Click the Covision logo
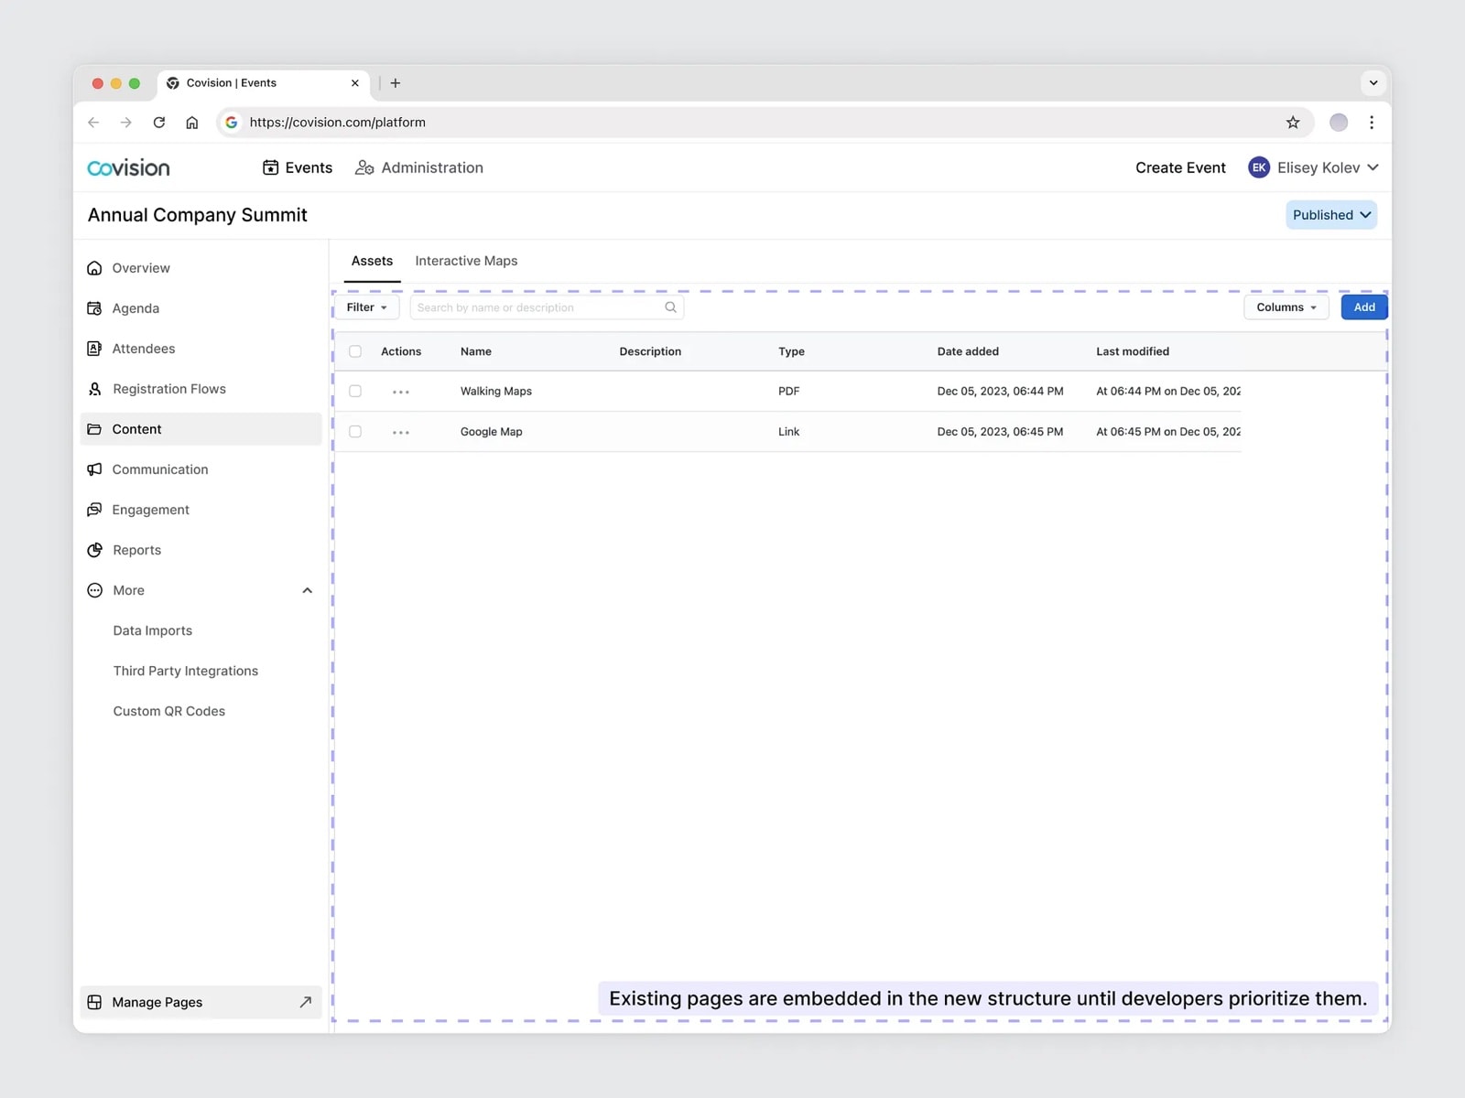Image resolution: width=1465 pixels, height=1098 pixels. [x=129, y=167]
